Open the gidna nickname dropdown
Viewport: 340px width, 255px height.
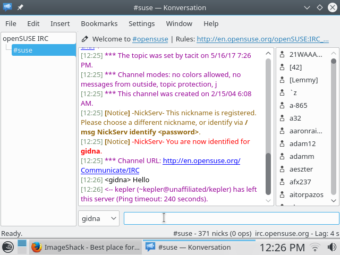pyautogui.click(x=99, y=218)
